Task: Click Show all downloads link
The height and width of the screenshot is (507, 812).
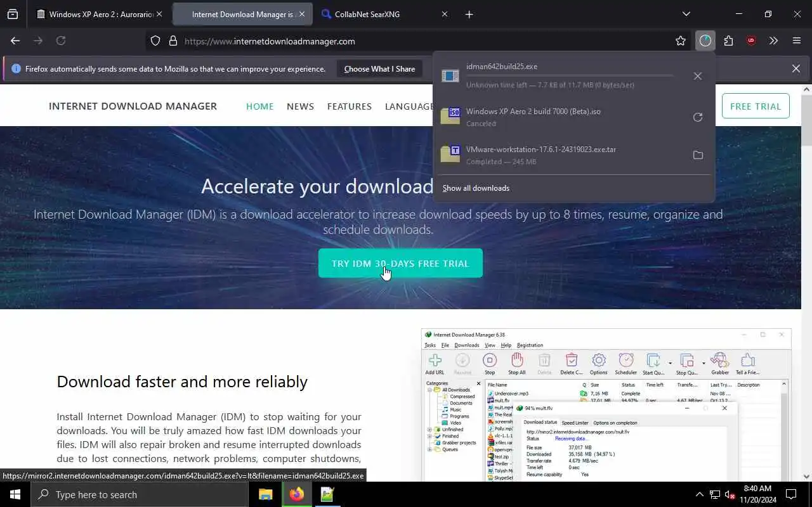Action: click(x=476, y=188)
